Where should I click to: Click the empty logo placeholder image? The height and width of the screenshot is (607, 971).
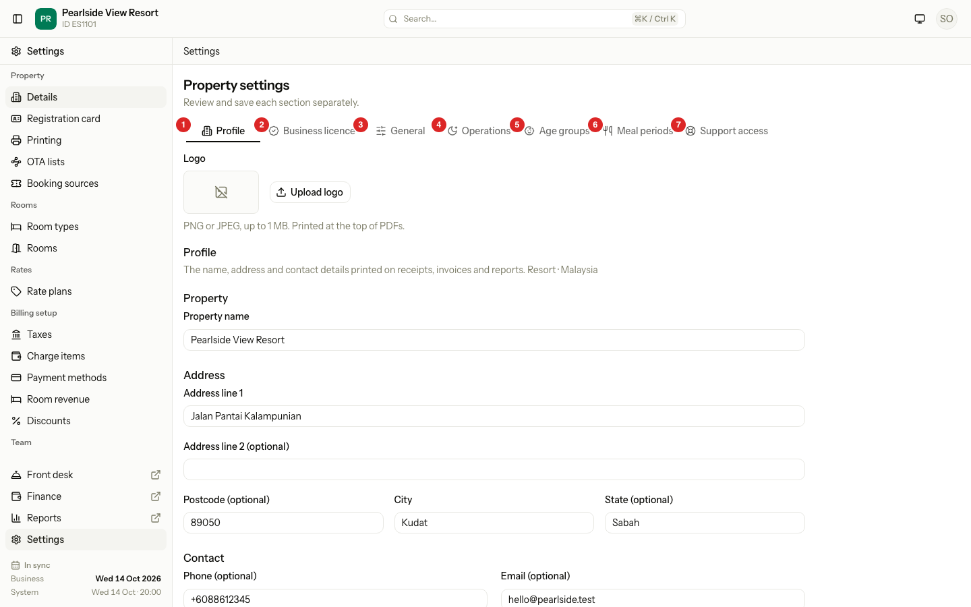pos(221,192)
